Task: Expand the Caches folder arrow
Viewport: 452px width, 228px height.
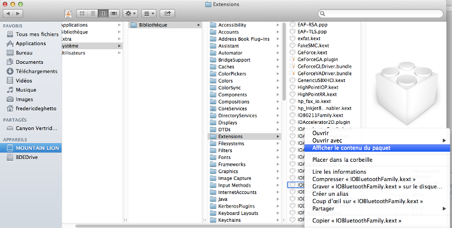Action: coord(278,67)
